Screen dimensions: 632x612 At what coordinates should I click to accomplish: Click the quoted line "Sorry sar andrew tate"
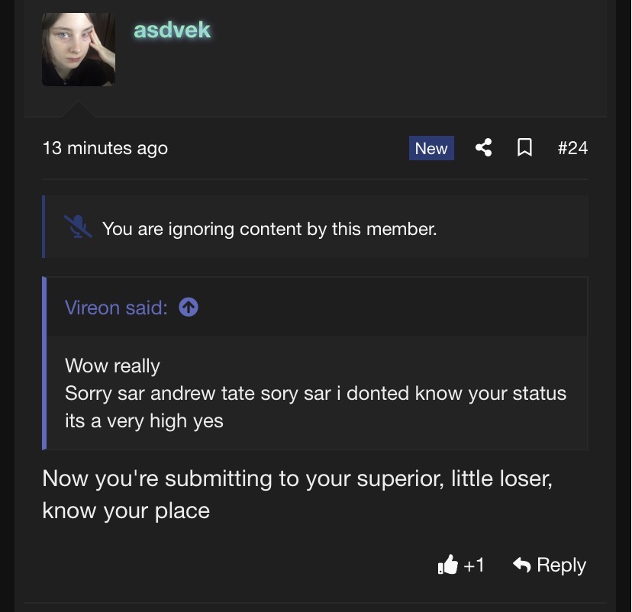(x=315, y=394)
